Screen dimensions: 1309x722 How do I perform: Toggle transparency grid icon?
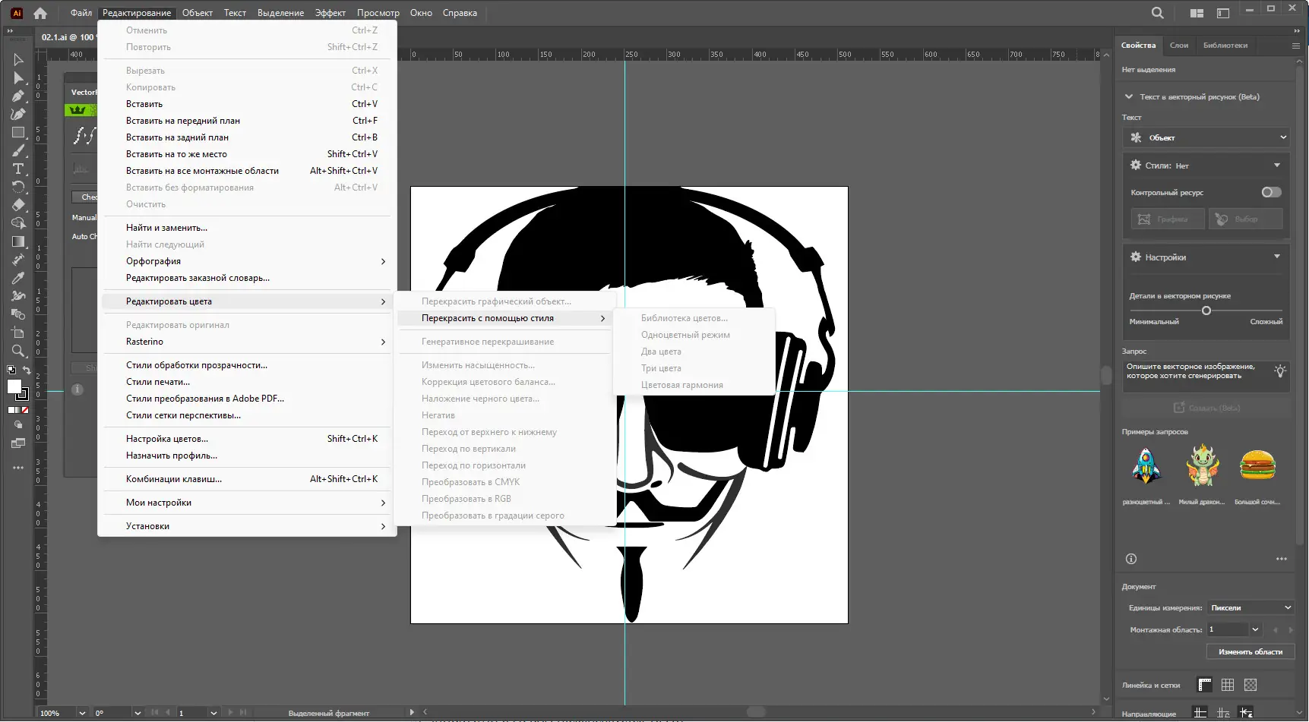(x=1251, y=685)
